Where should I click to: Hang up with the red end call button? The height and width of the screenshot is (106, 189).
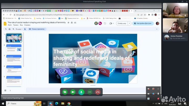pyautogui.click(x=98, y=92)
